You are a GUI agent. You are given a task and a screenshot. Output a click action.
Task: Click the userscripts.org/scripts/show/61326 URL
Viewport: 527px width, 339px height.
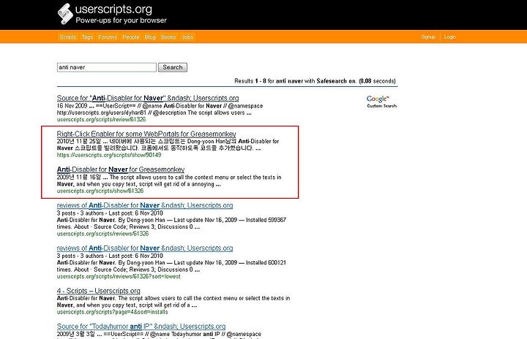[100, 191]
